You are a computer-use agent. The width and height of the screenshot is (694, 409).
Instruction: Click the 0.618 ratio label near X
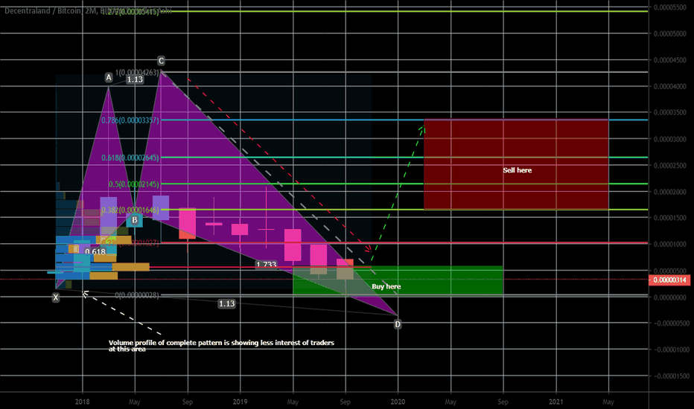coord(95,251)
